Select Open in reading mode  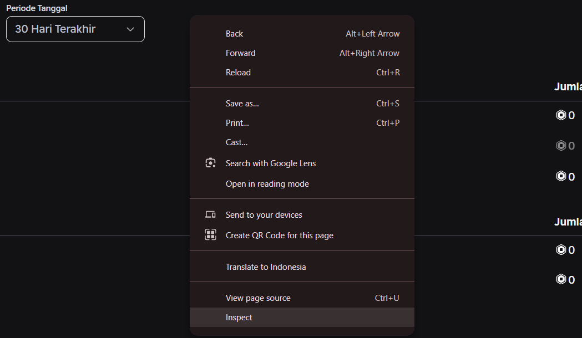click(x=267, y=183)
